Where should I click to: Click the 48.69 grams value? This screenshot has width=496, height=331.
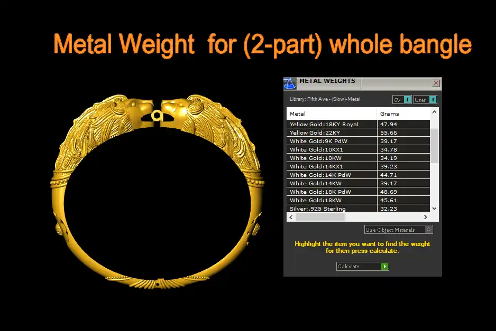click(x=389, y=192)
